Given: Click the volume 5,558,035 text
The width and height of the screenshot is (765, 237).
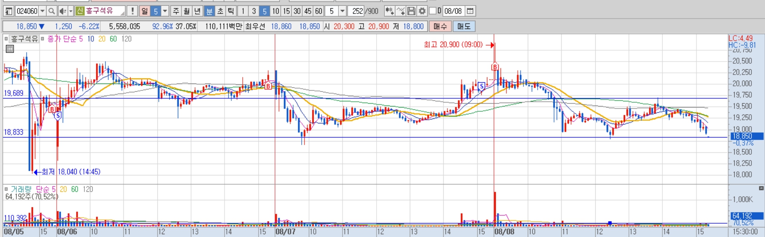Looking at the screenshot, I should [124, 26].
